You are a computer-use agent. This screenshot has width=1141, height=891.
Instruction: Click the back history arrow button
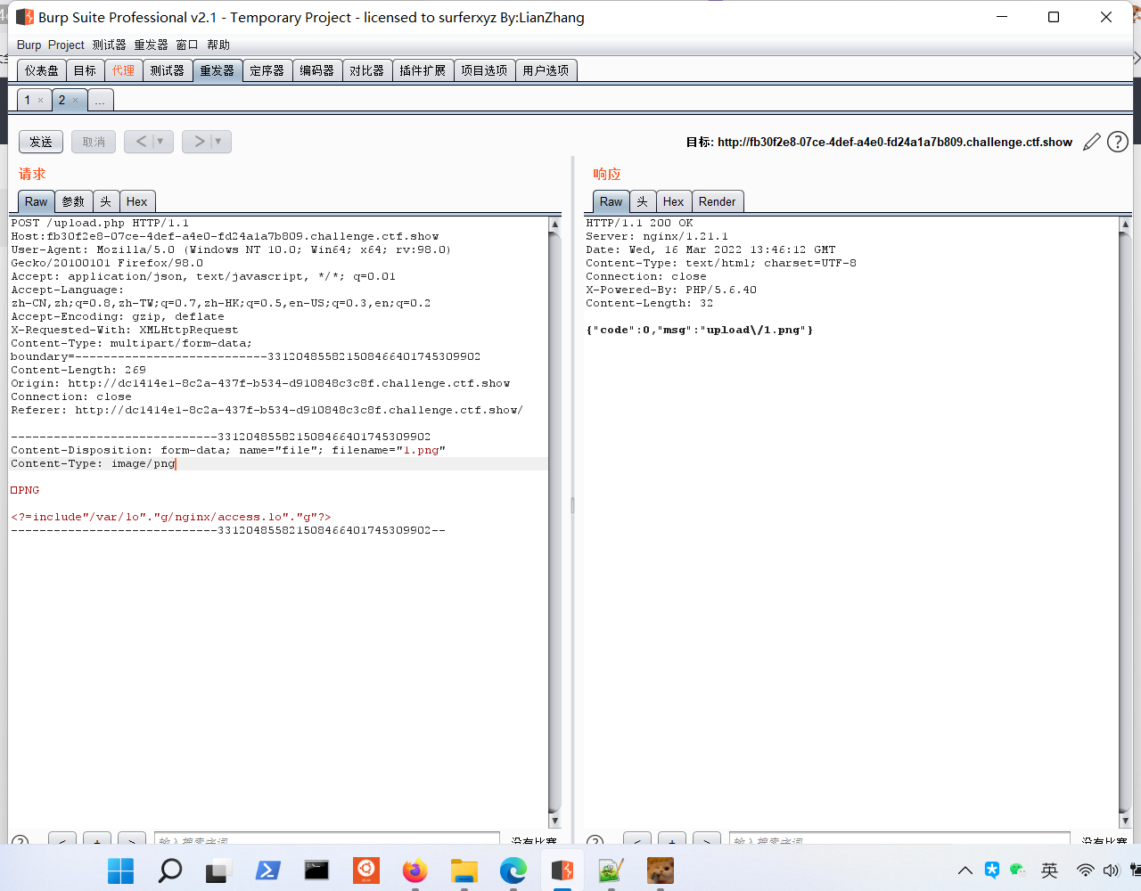coord(141,142)
